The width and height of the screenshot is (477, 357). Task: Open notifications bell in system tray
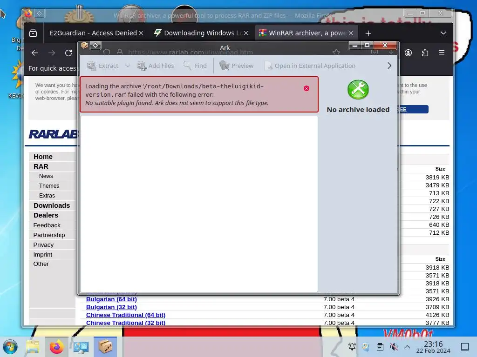(352, 346)
